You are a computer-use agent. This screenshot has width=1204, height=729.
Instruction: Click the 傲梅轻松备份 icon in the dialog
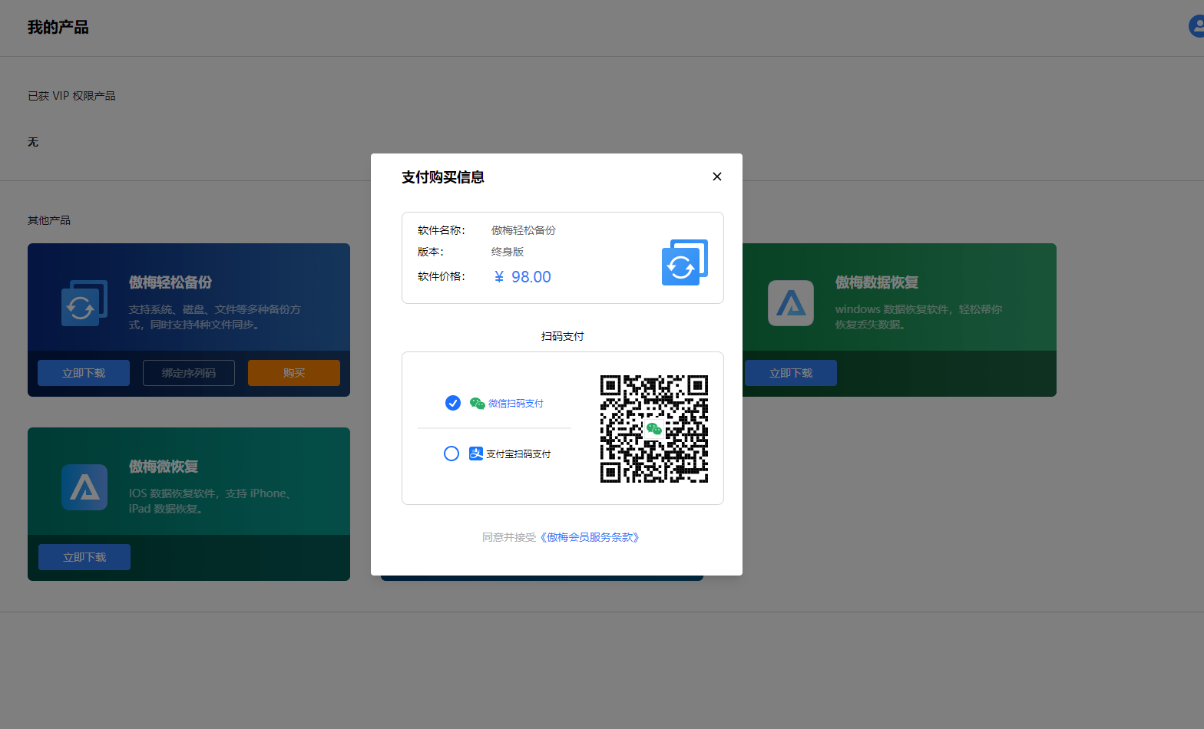coord(685,262)
